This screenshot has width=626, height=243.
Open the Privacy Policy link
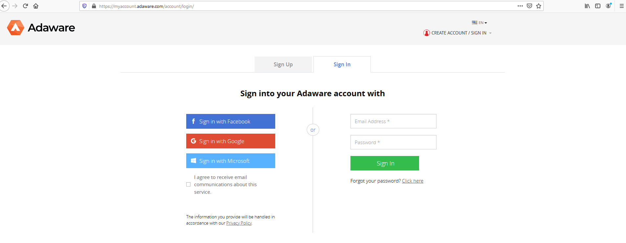coord(239,223)
